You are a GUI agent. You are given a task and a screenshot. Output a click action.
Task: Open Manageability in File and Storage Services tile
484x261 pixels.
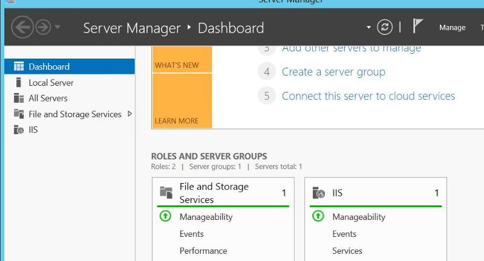click(206, 217)
